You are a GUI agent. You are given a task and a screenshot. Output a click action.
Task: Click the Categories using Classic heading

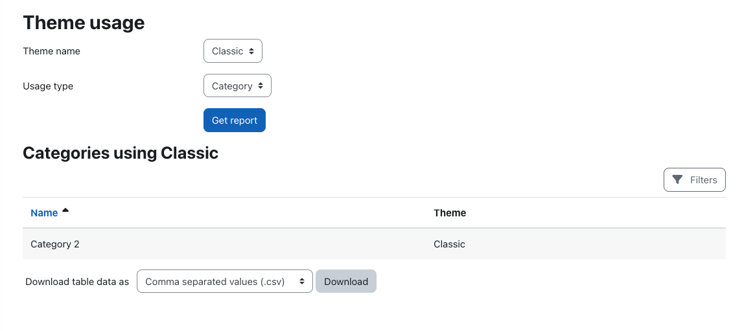pos(121,153)
